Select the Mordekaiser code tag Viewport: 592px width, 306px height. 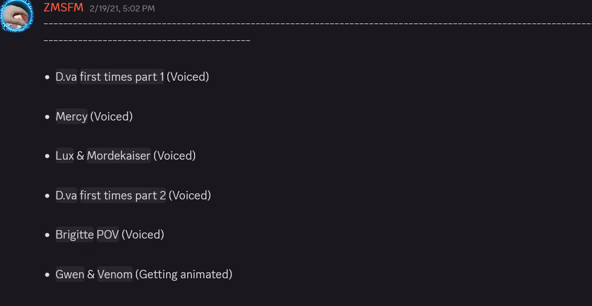tap(118, 156)
